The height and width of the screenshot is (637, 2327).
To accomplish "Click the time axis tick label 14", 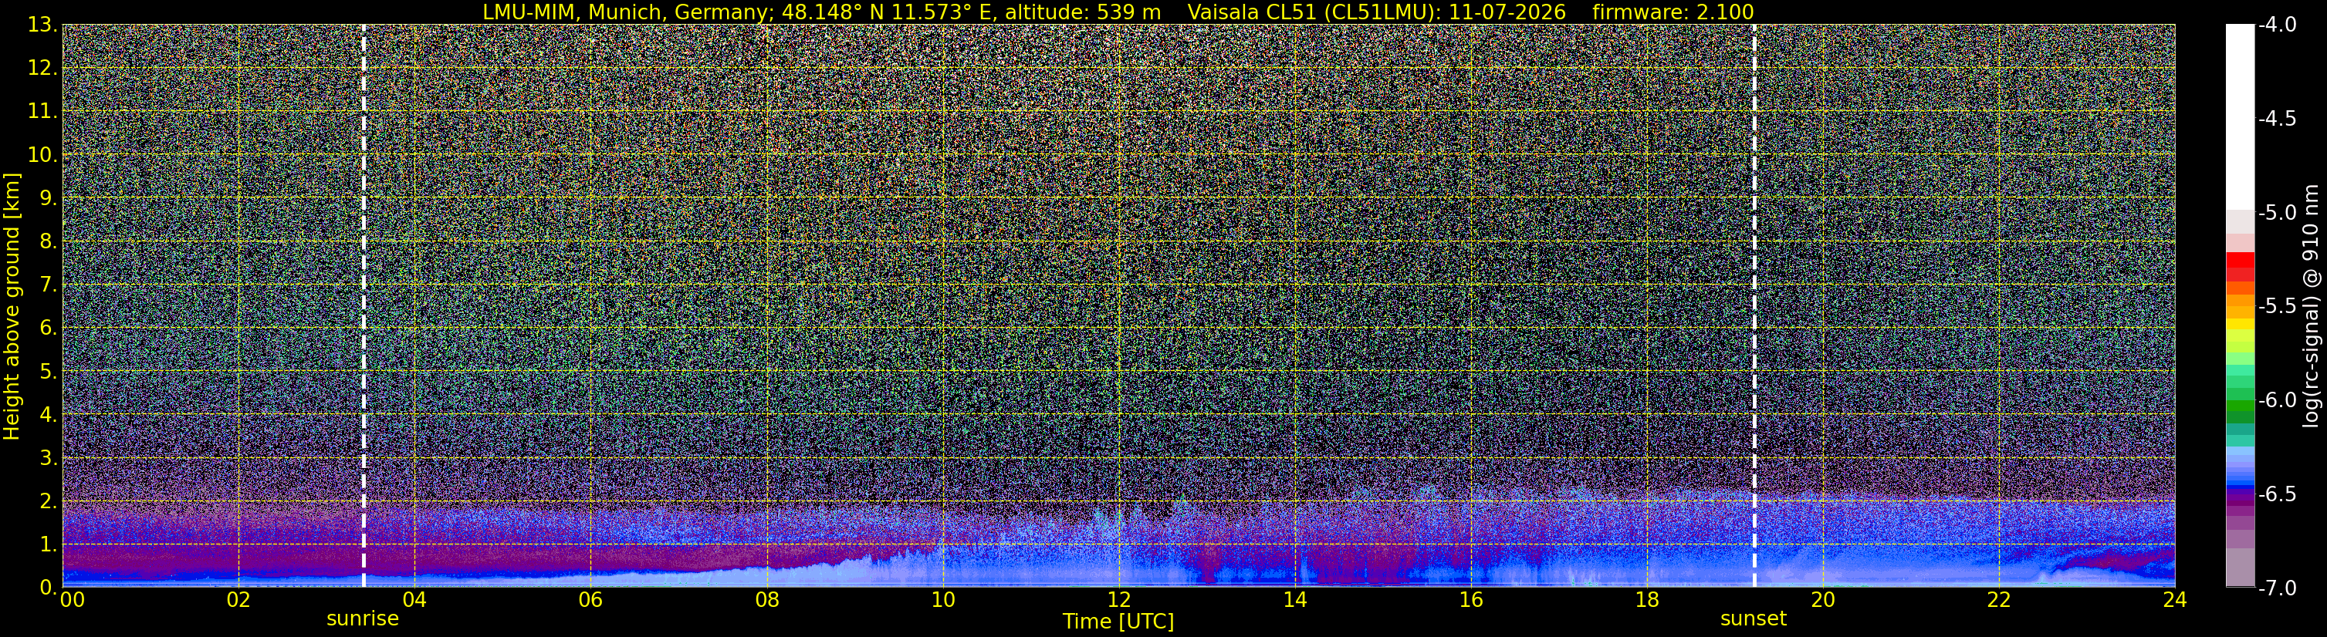I will [x=1294, y=601].
